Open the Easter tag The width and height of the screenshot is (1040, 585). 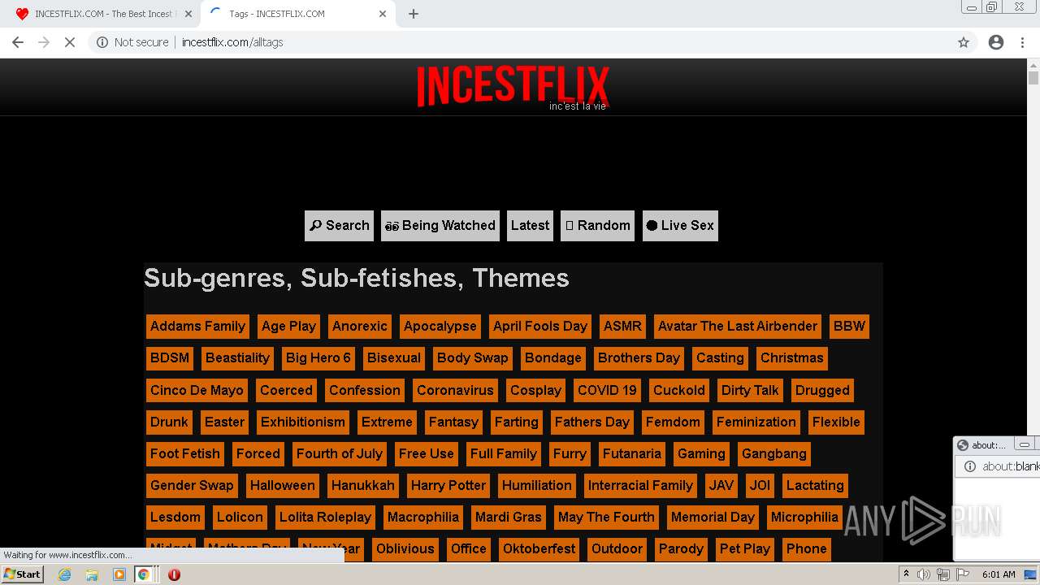[224, 422]
